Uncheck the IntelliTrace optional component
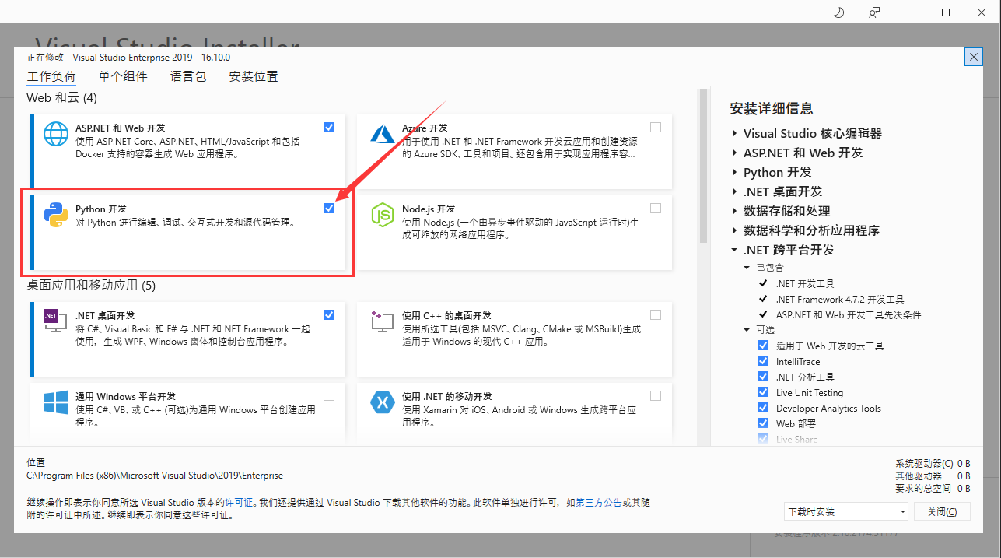Viewport: 1001px width, 558px height. pos(763,361)
